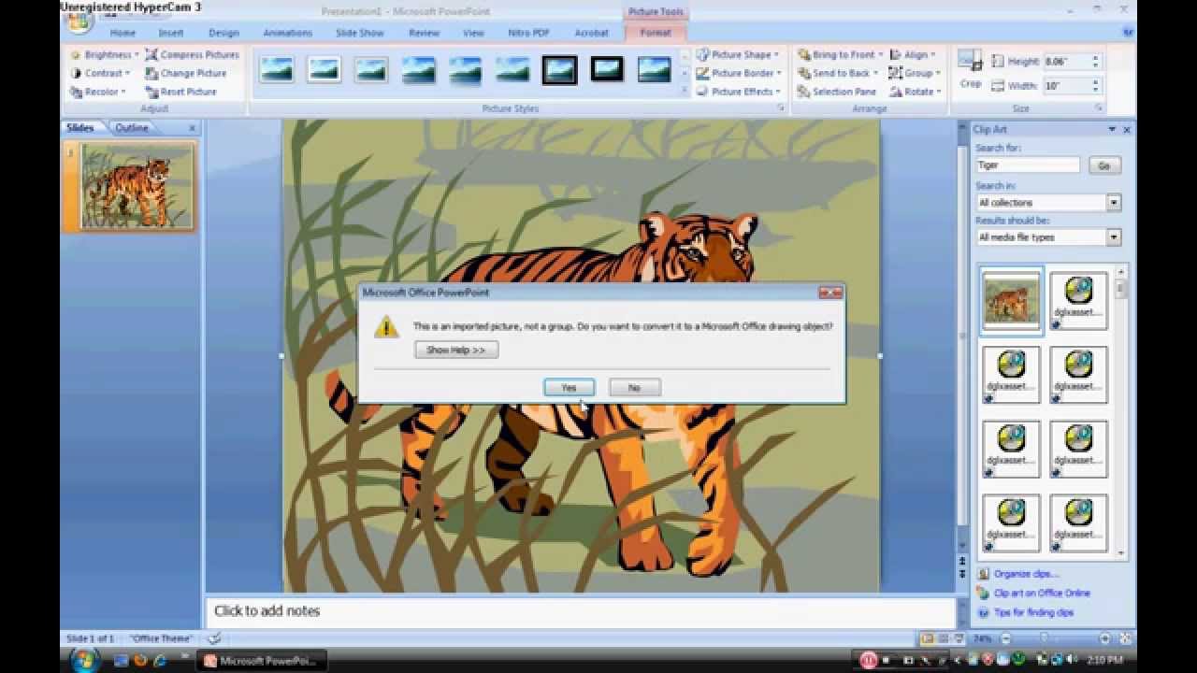Click the Reset Picture command

click(181, 92)
